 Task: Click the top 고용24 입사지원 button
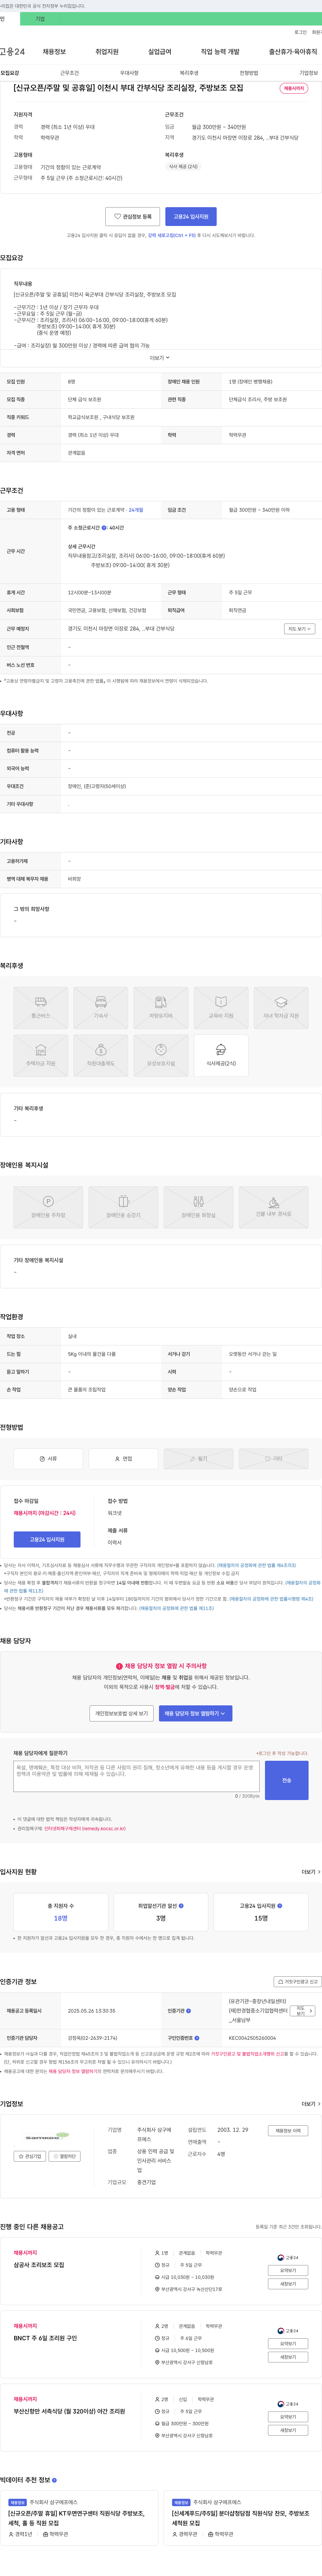(191, 216)
